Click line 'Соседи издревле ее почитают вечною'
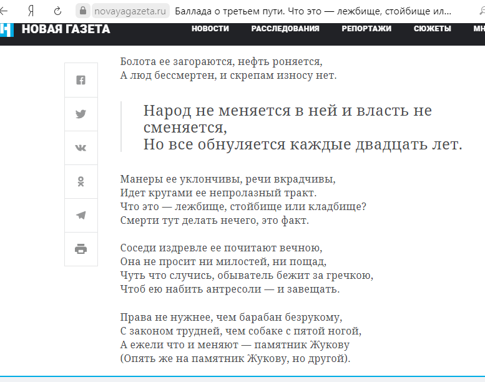485x382 pixels. 221,248
